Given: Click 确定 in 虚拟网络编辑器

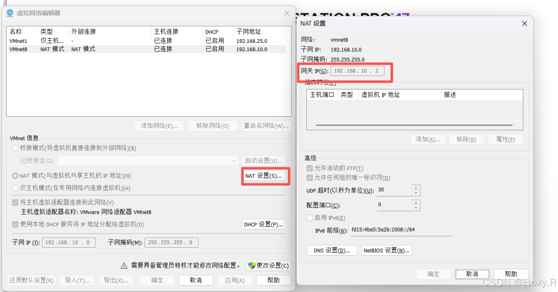Looking at the screenshot, I should tap(157, 280).
